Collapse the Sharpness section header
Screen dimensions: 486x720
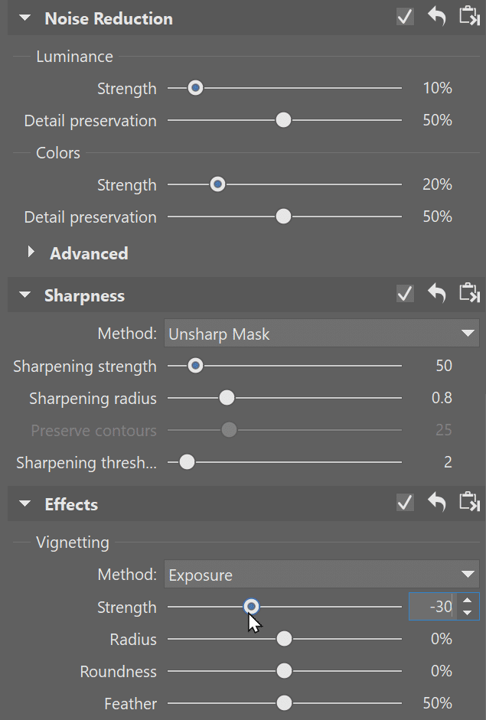(24, 295)
